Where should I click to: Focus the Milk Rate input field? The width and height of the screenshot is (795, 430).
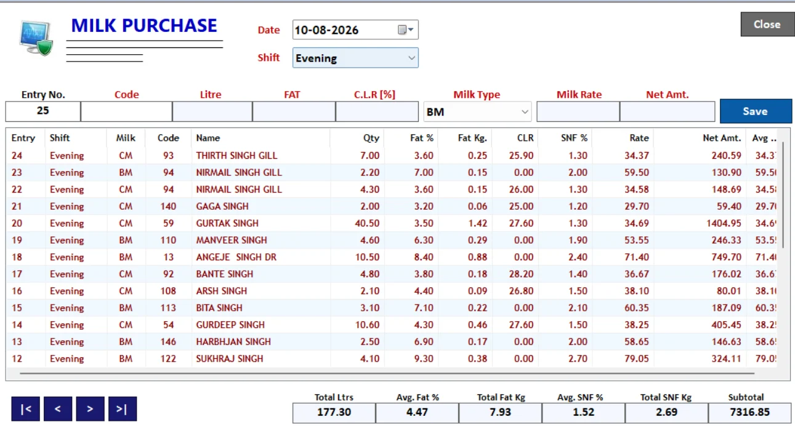click(578, 112)
